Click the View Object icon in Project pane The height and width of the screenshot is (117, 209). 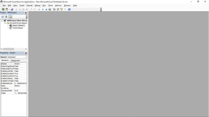tap(6, 17)
